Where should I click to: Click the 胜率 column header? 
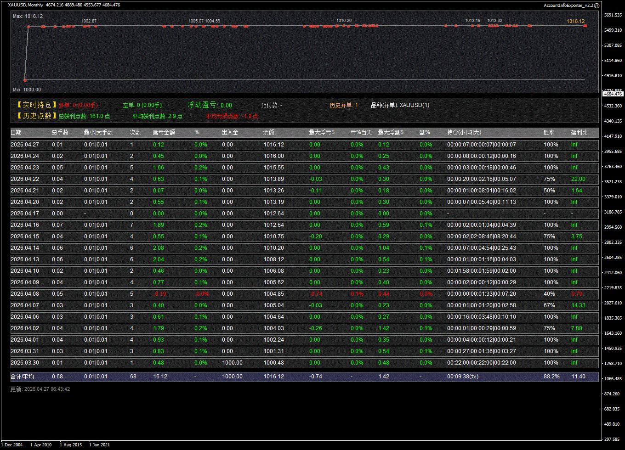tap(549, 132)
